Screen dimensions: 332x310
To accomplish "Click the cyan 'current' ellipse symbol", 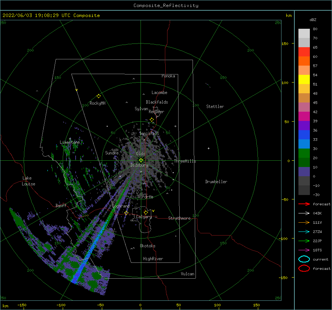I will click(304, 259).
